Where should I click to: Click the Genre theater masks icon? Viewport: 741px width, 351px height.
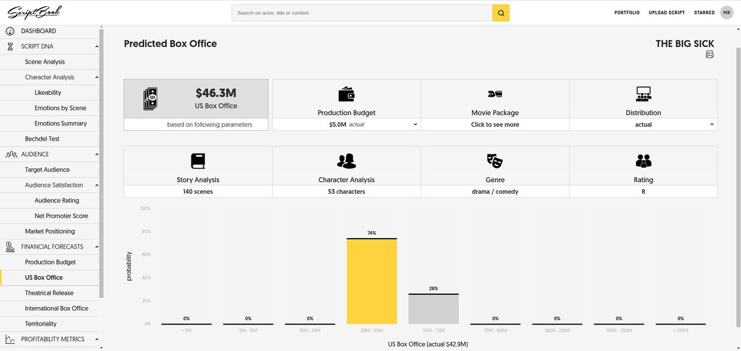pos(495,162)
